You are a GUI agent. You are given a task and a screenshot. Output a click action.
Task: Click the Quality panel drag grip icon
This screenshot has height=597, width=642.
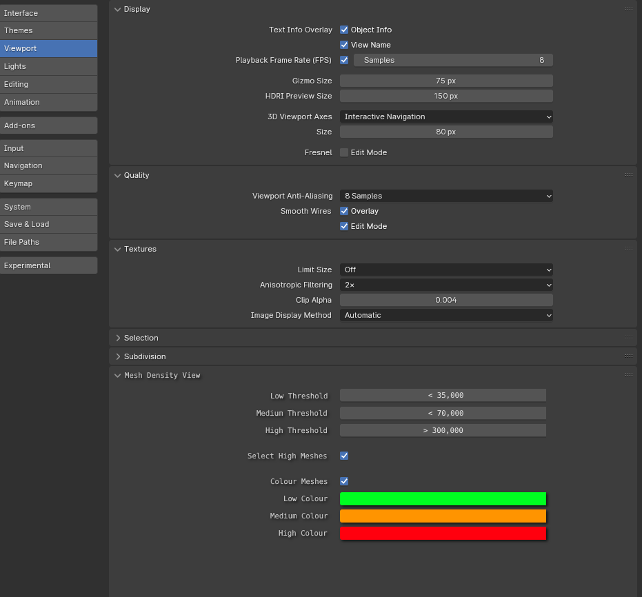click(x=629, y=174)
